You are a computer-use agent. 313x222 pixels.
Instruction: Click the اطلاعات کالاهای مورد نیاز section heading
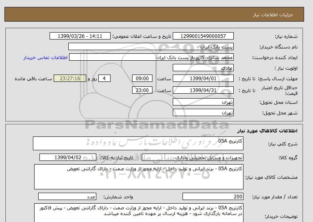(x=267, y=131)
